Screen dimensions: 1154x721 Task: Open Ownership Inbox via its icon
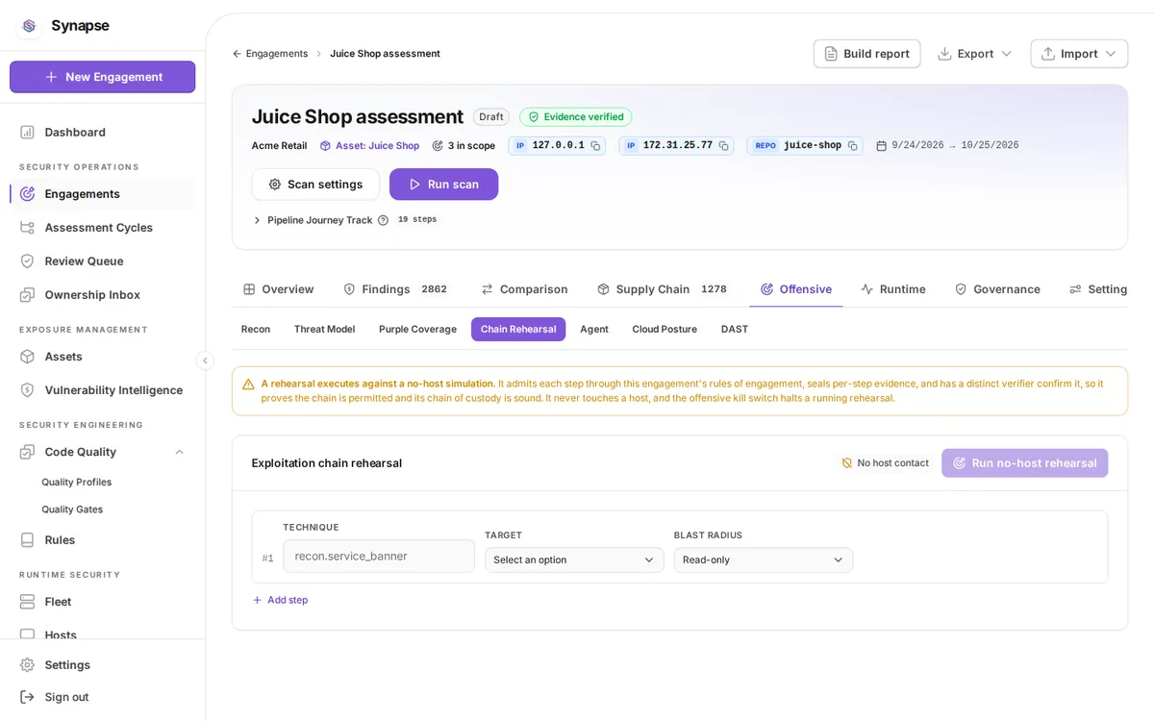pos(27,295)
